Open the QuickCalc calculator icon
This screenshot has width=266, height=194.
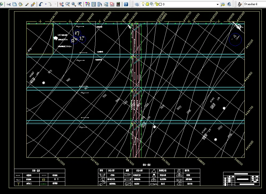pyautogui.click(x=118, y=4)
